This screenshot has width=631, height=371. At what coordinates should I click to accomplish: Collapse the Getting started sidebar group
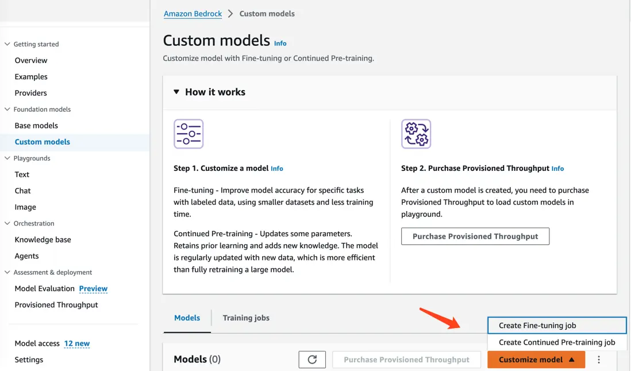[7, 44]
